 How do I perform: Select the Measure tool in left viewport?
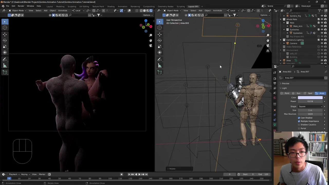point(5,66)
